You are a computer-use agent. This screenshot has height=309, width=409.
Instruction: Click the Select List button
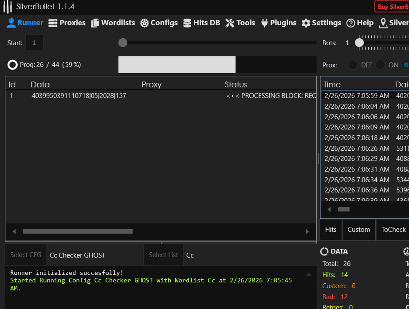pos(163,255)
